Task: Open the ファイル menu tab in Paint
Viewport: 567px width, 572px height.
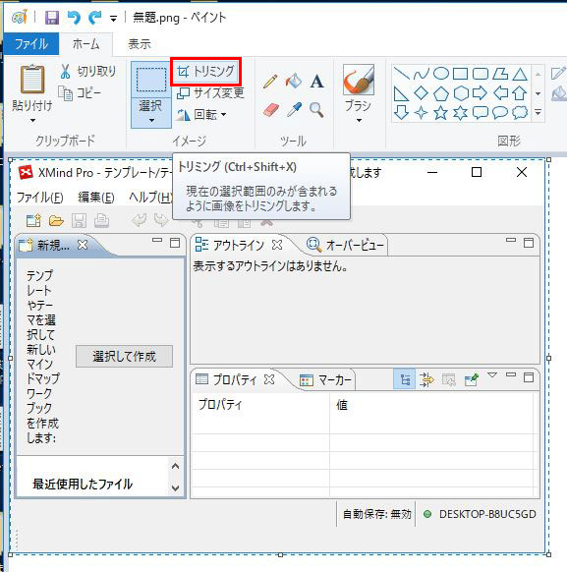Action: click(31, 44)
